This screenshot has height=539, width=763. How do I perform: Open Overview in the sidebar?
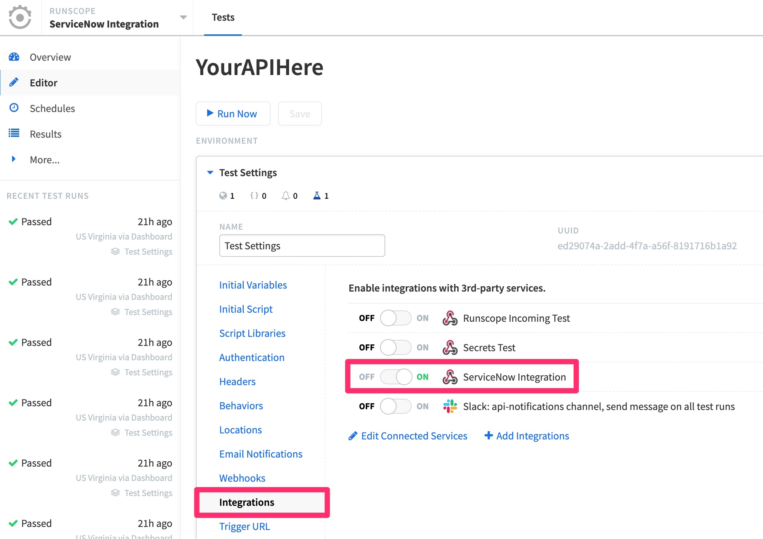[x=50, y=57]
